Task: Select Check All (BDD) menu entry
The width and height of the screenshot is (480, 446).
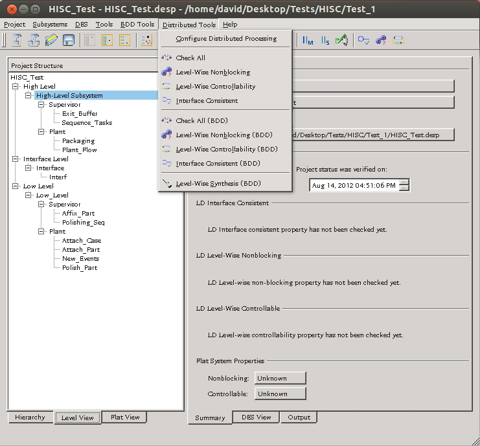Action: pyautogui.click(x=201, y=121)
